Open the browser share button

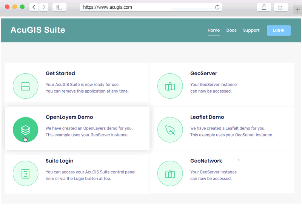click(264, 7)
